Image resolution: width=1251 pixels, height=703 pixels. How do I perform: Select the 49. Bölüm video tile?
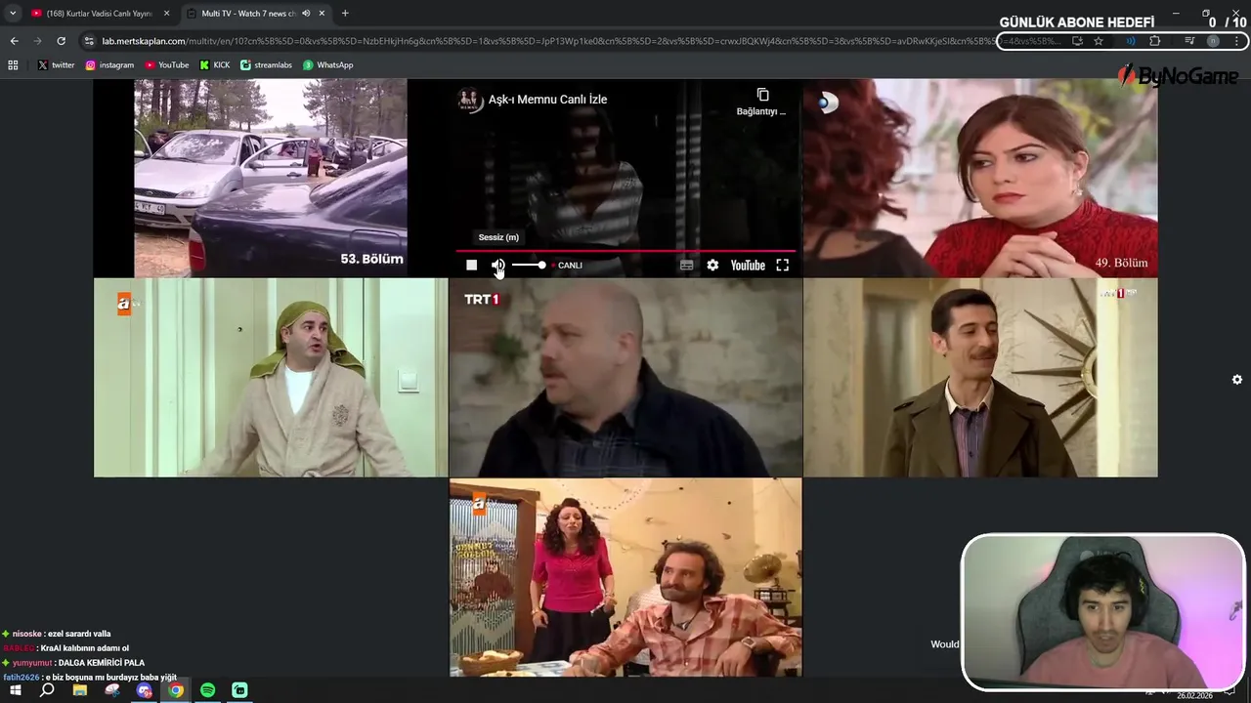[x=979, y=178]
